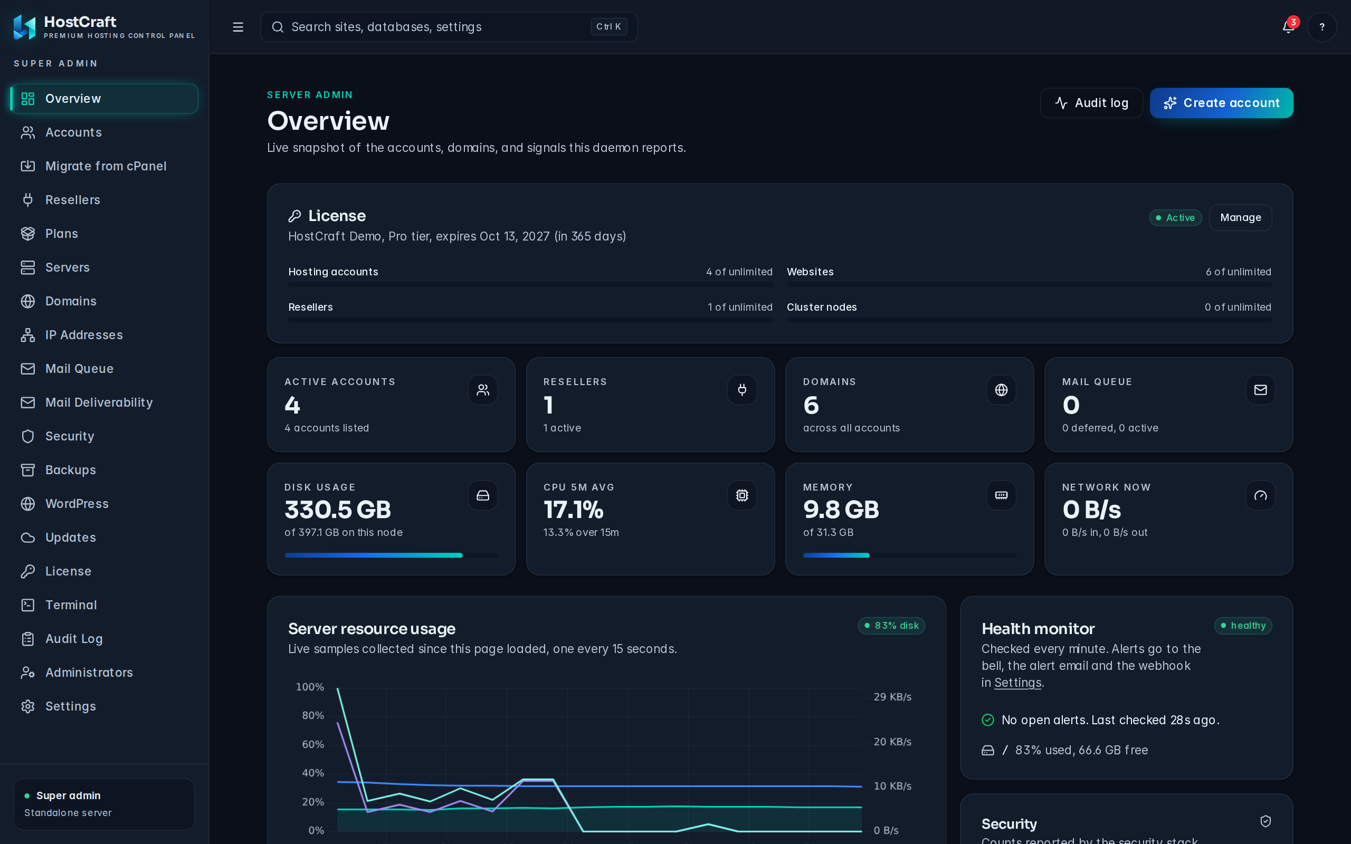Toggle the sidebar with hamburger icon
Viewport: 1351px width, 844px height.
(238, 27)
